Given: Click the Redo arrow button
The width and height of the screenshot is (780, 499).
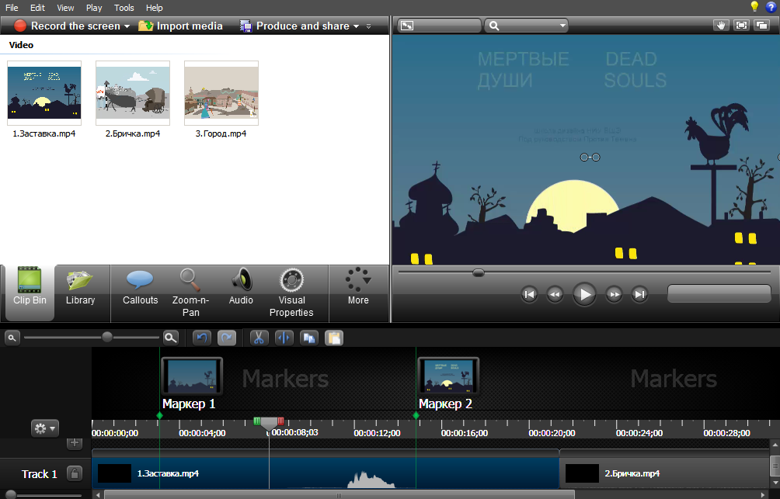Looking at the screenshot, I should tap(227, 338).
